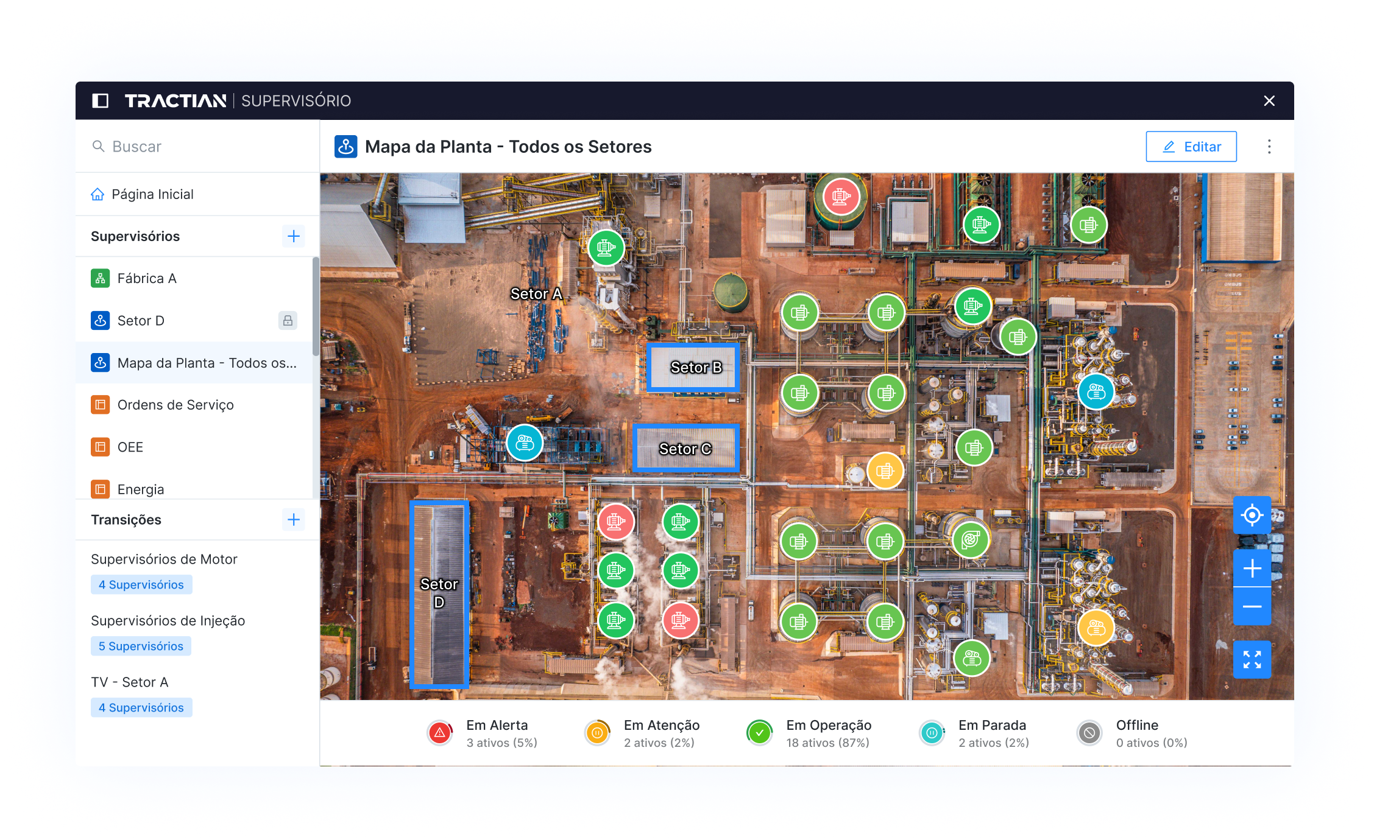
Task: Open the three-dot overflow menu
Action: point(1270,146)
